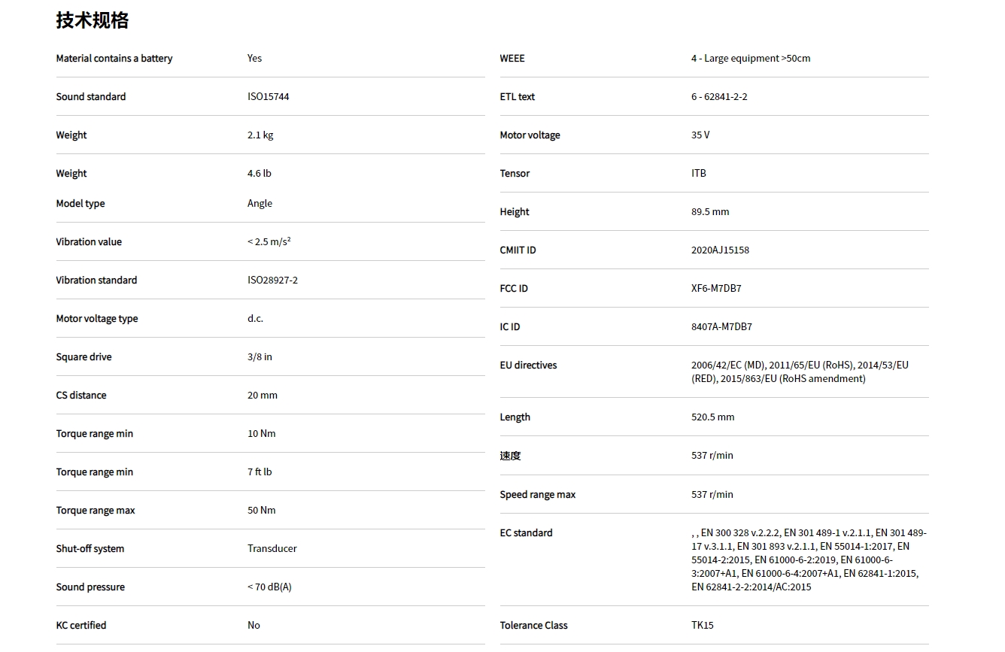The width and height of the screenshot is (1005, 652).
Task: Click the 技术规格 section heading
Action: (92, 20)
